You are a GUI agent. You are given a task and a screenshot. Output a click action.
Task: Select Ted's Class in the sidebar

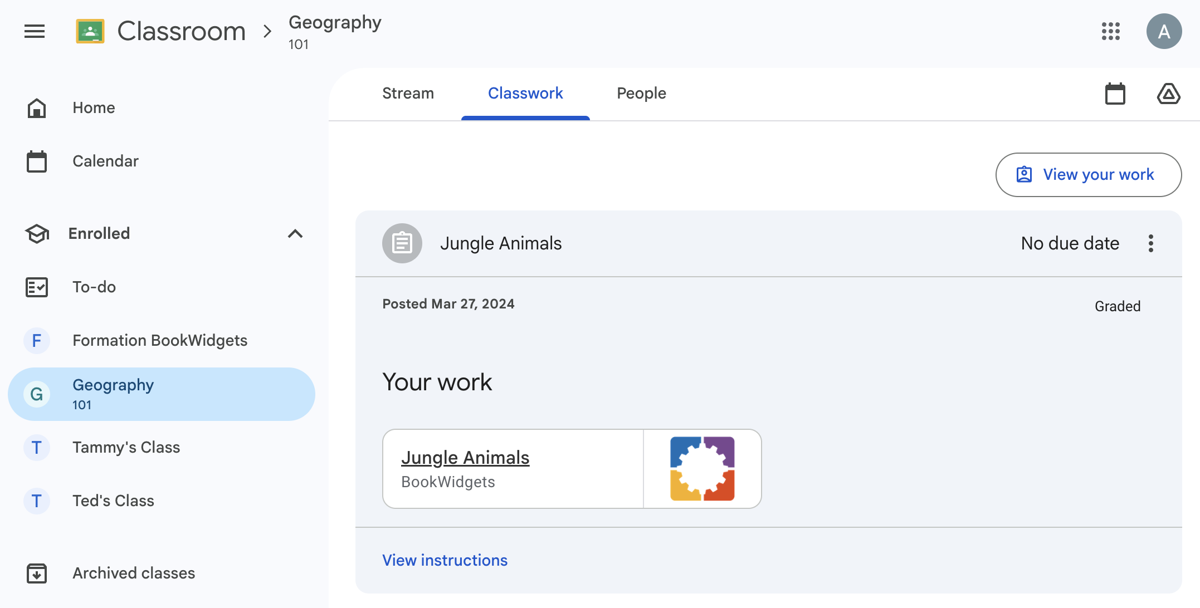[113, 501]
